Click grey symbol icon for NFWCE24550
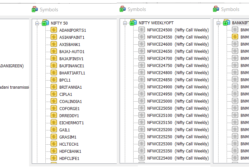Image resolution: width=249 pixels, height=167 pixels. pyautogui.click(x=141, y=37)
